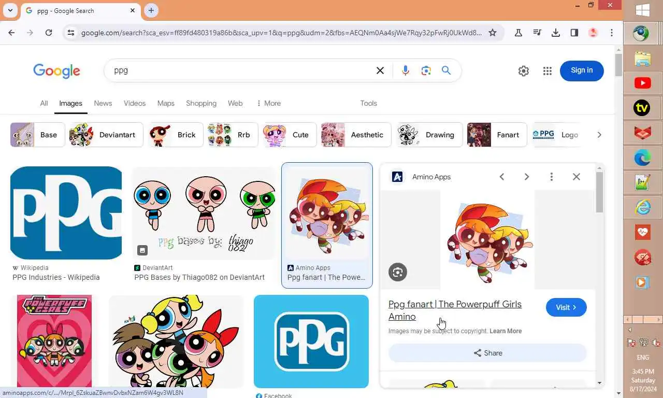The image size is (663, 398).
Task: Open a new tab with plus button
Action: (x=151, y=10)
